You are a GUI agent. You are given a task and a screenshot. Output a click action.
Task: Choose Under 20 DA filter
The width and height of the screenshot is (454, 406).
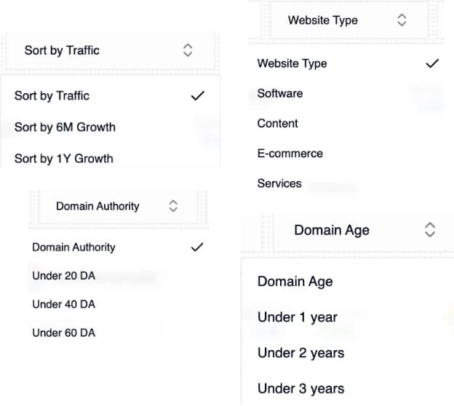[x=63, y=276]
